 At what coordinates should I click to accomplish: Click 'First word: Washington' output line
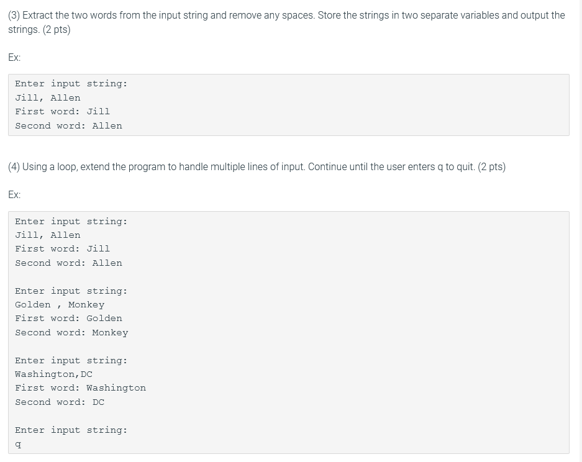(x=80, y=388)
